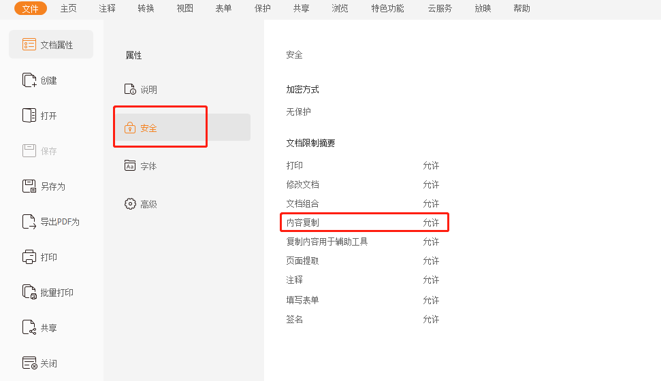Viewport: 661px width, 381px height.
Task: Open the 帮助 help menu
Action: coord(521,8)
